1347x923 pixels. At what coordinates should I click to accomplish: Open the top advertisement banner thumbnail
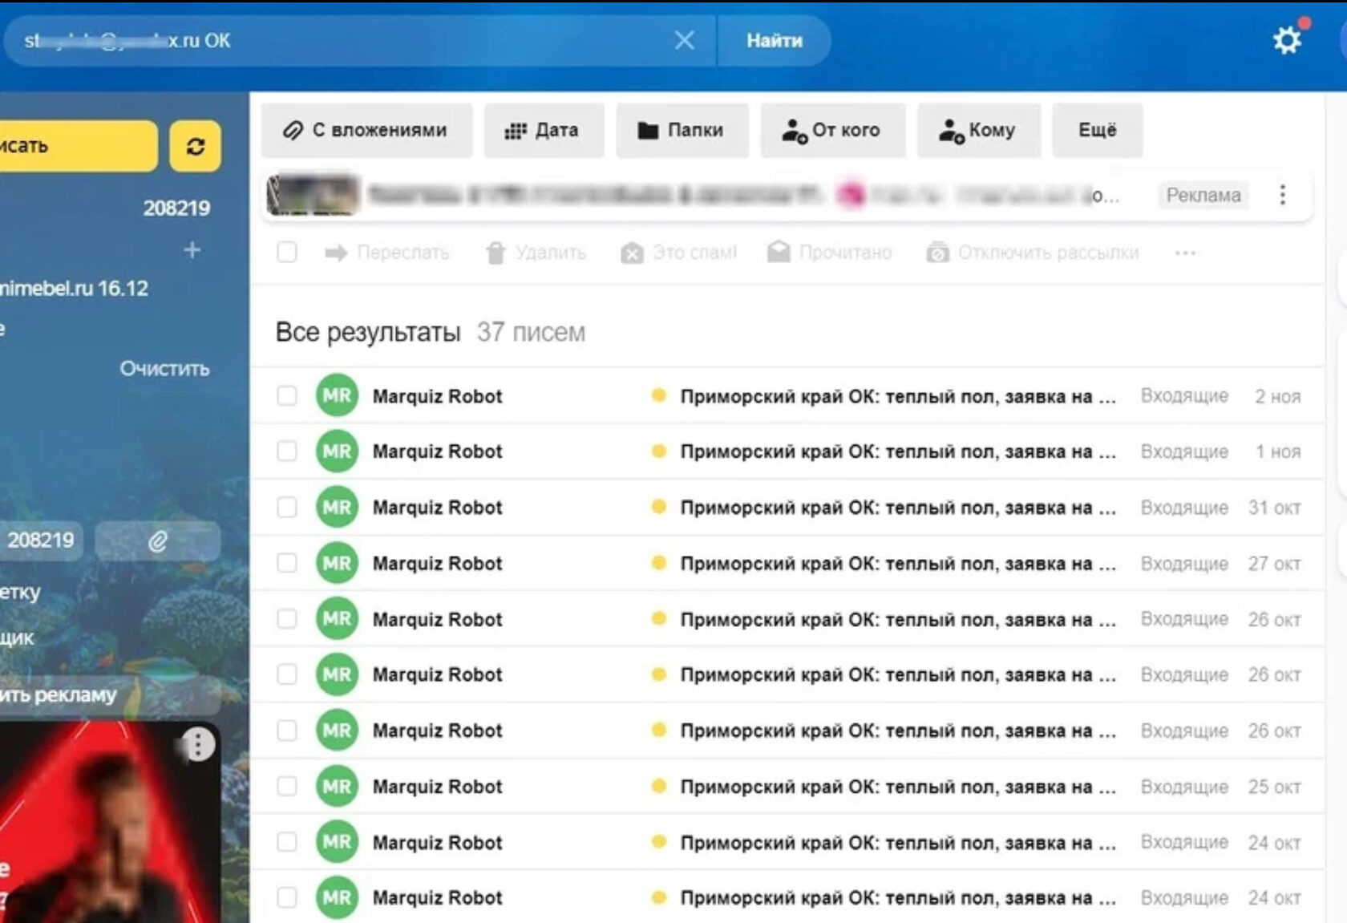313,195
